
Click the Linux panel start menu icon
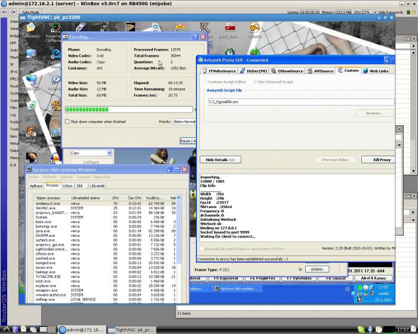[x=5, y=329]
